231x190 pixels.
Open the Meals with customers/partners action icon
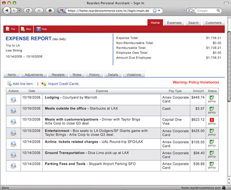point(14,122)
